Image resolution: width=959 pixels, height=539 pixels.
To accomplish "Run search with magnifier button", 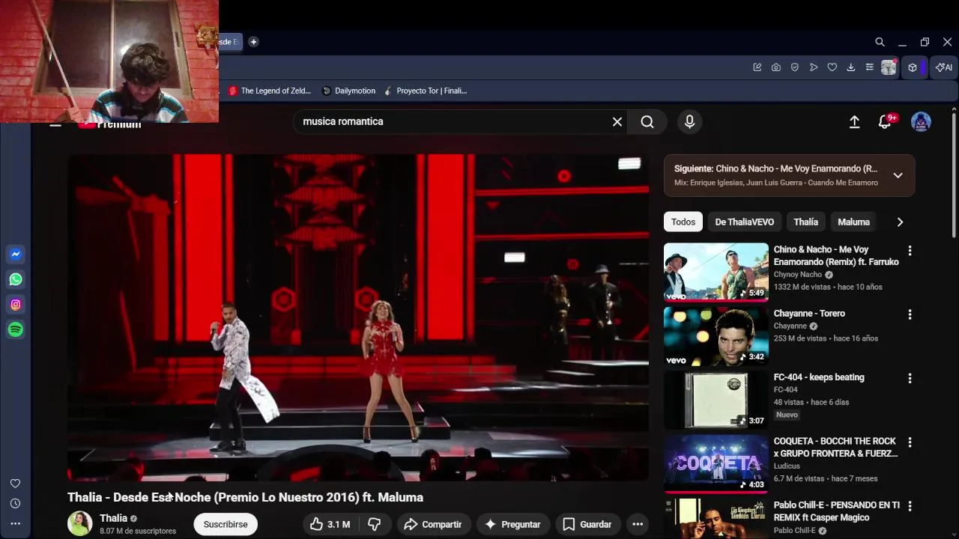I will click(x=647, y=122).
